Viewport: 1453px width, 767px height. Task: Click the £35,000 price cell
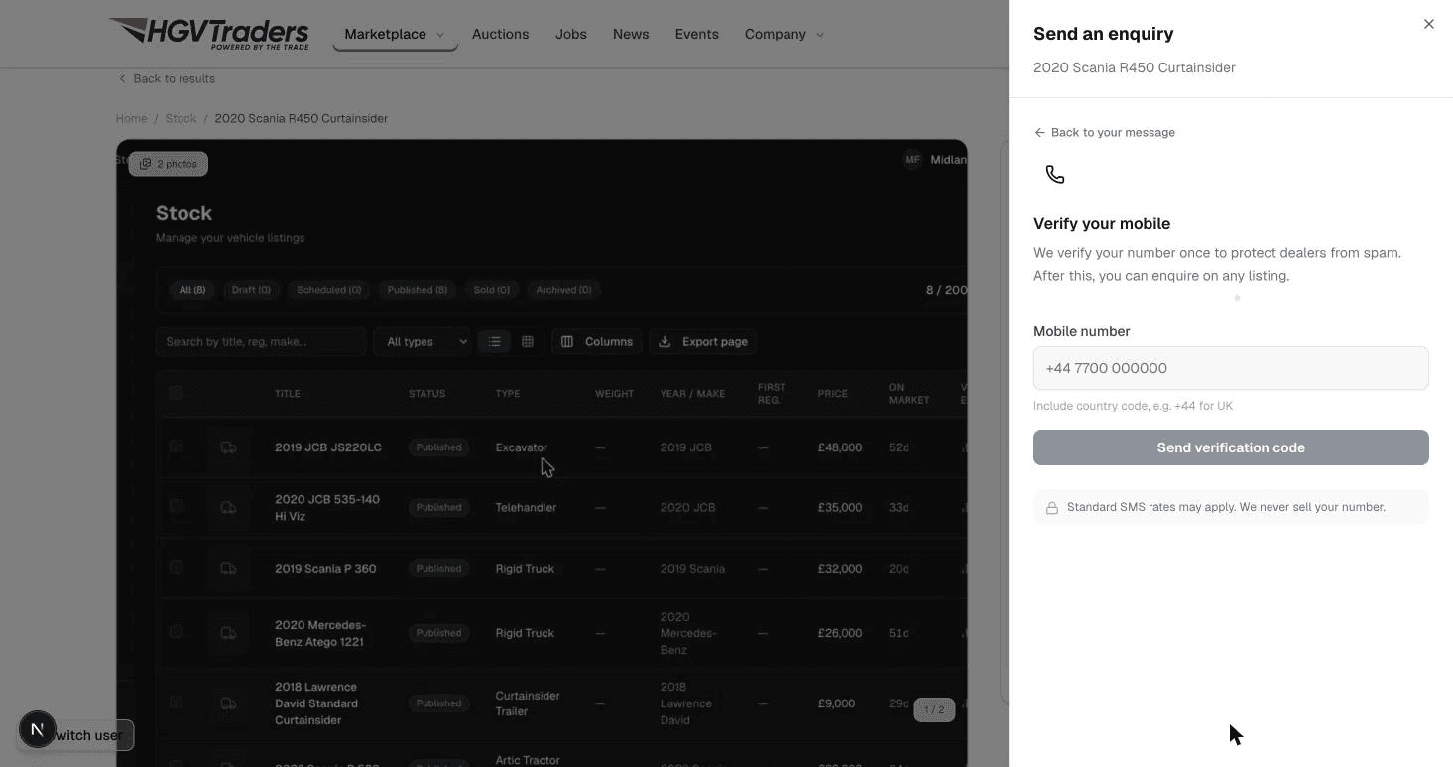[x=840, y=507]
